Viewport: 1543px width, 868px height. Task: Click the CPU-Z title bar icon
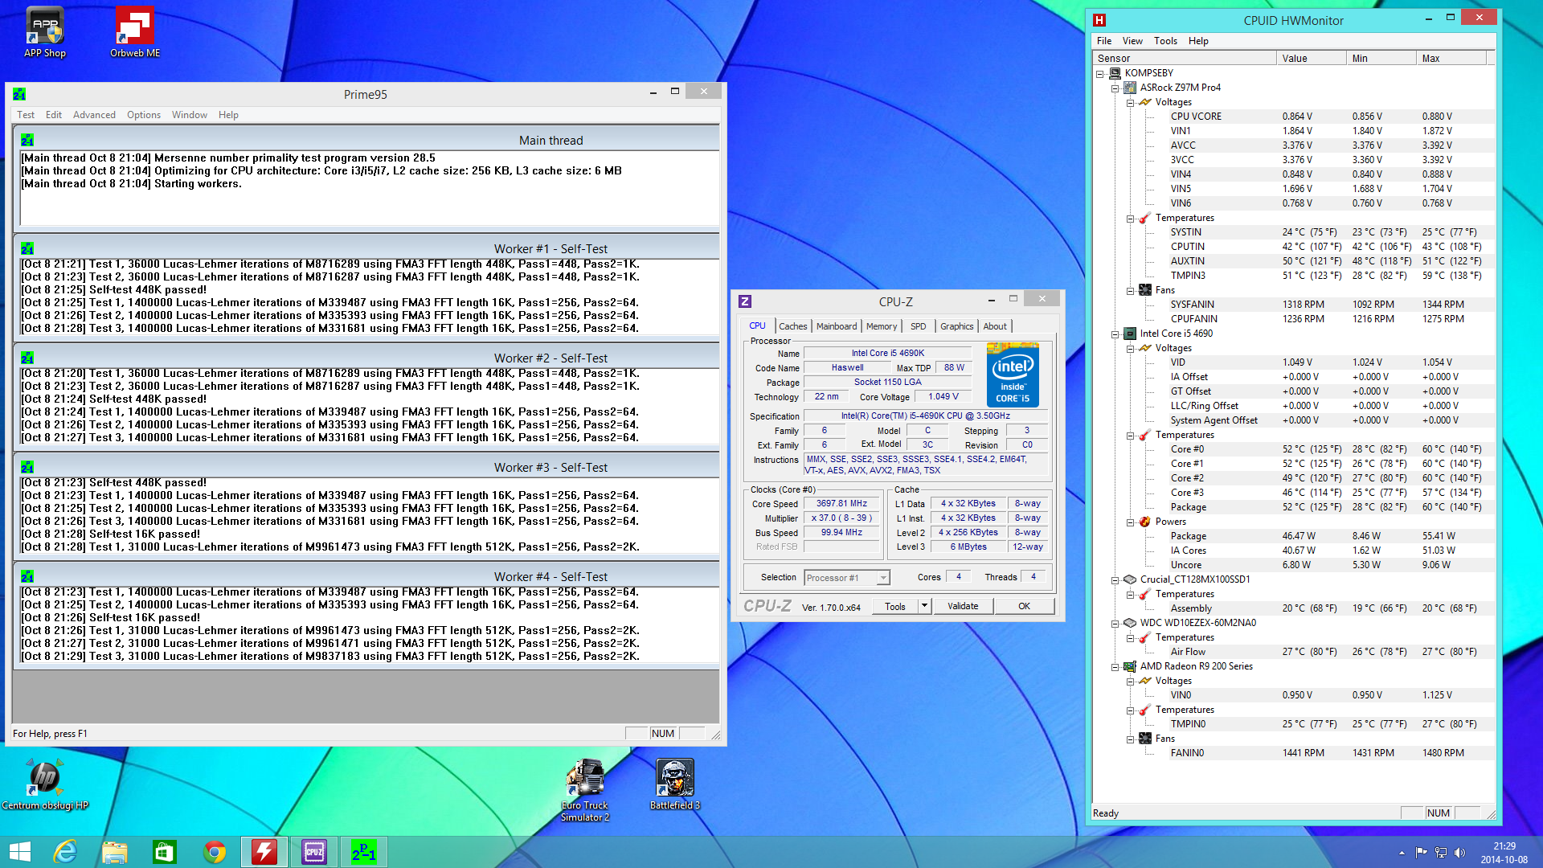click(x=745, y=301)
